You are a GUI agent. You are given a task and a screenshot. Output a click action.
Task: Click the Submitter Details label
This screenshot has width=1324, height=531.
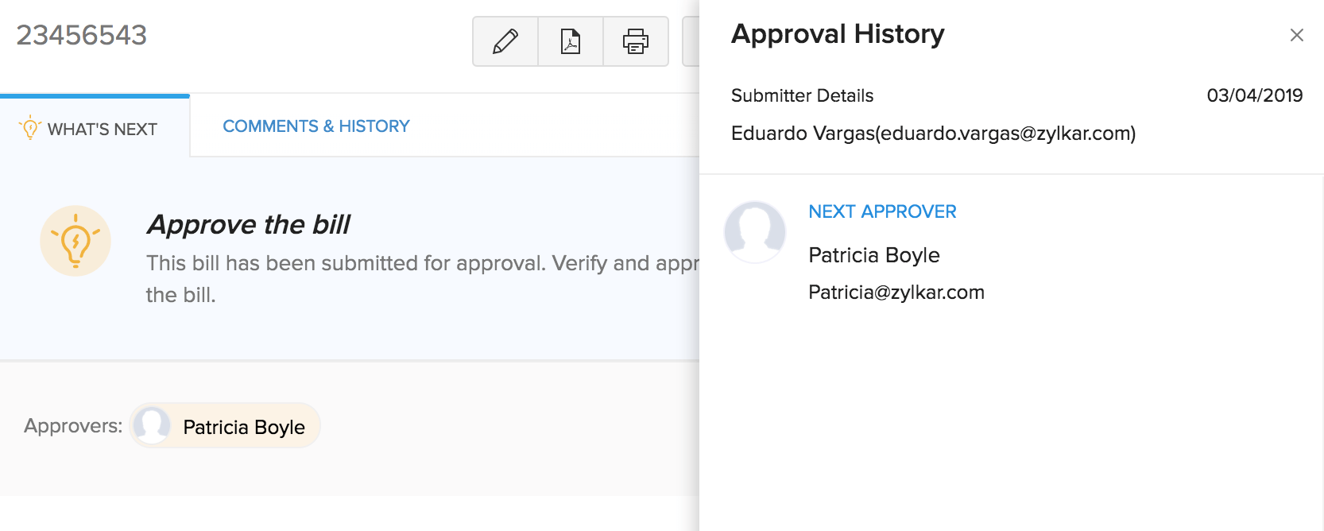(x=802, y=95)
